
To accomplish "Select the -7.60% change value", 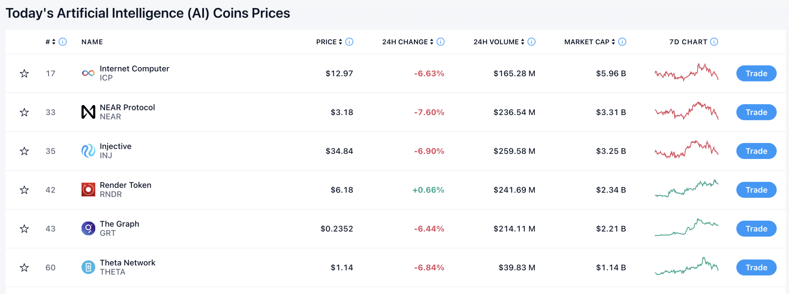I will click(x=429, y=112).
